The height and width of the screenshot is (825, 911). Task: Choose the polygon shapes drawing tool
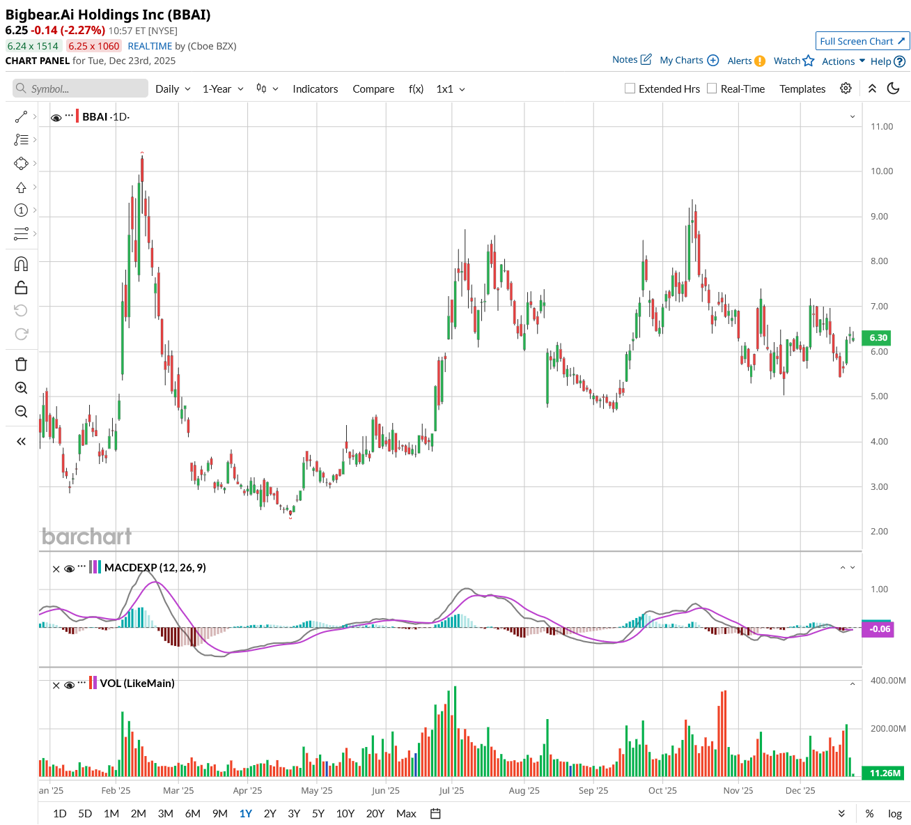click(21, 163)
